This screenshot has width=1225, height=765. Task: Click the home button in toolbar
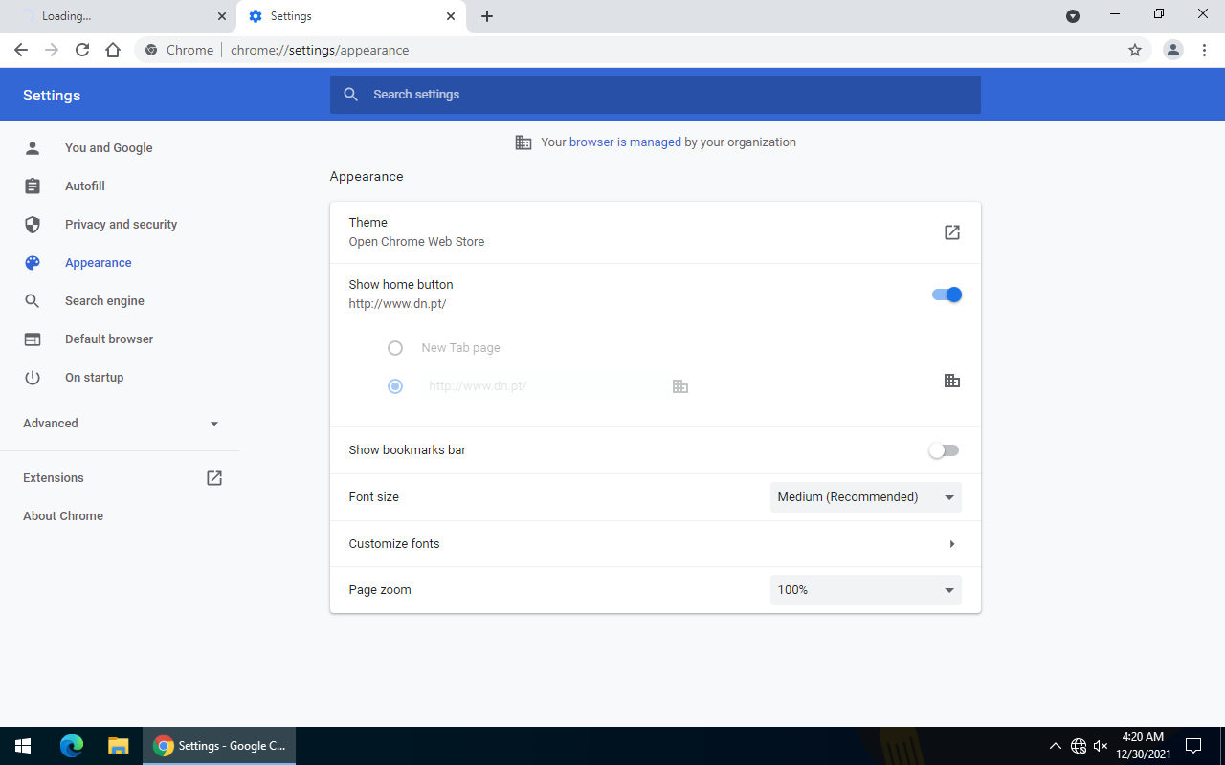pyautogui.click(x=113, y=50)
